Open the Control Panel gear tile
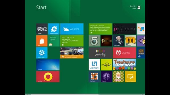Screen dimensions: 170x95 (42, 53)
